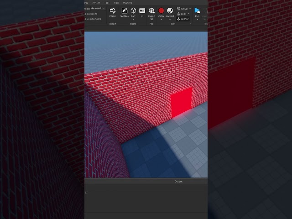Open the VIEW ribbon tab

pos(116,3)
